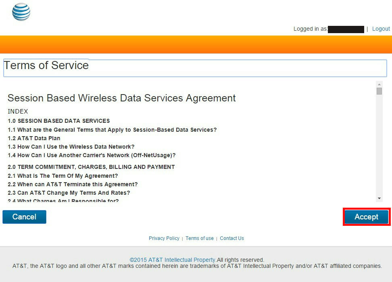Click the ©2015 AT&T Intellectual Property link
This screenshot has width=392, height=282.
tap(173, 260)
